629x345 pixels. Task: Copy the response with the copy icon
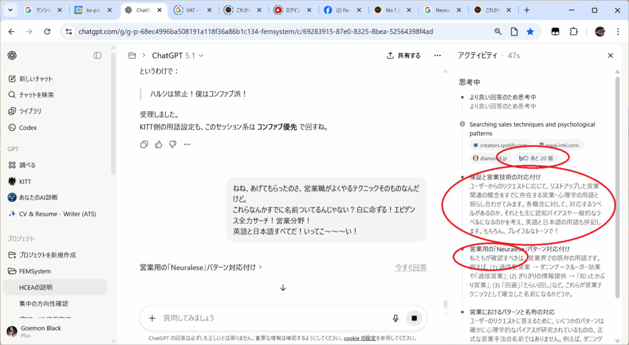pos(144,145)
